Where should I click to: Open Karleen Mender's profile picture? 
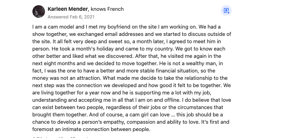click(39, 11)
